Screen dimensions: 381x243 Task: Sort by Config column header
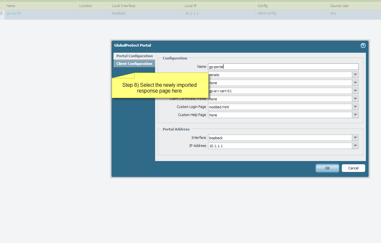click(x=292, y=6)
